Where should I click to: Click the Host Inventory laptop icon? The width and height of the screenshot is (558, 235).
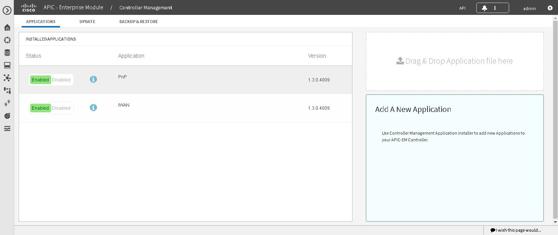pyautogui.click(x=7, y=65)
